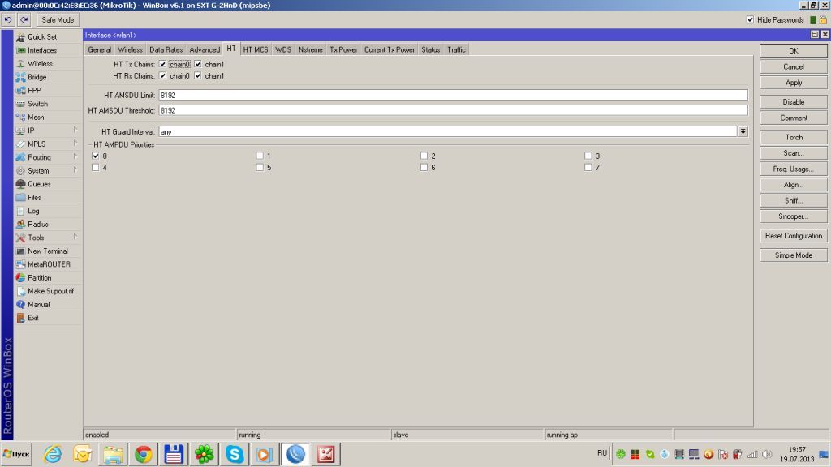831x467 pixels.
Task: Enable AMPDU priority 7
Action: pyautogui.click(x=588, y=167)
